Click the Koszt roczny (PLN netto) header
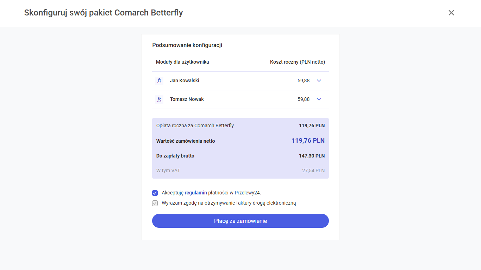The width and height of the screenshot is (481, 270). click(298, 62)
